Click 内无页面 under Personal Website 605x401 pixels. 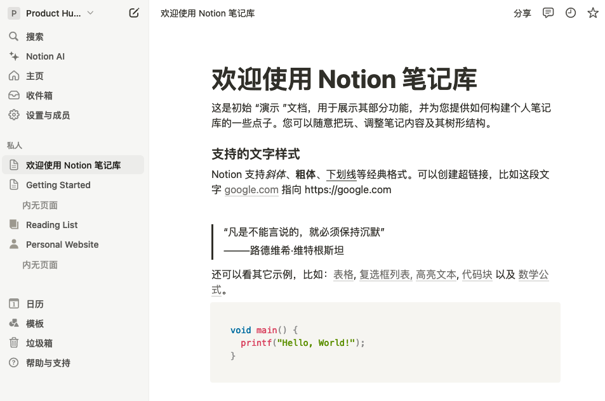[40, 265]
